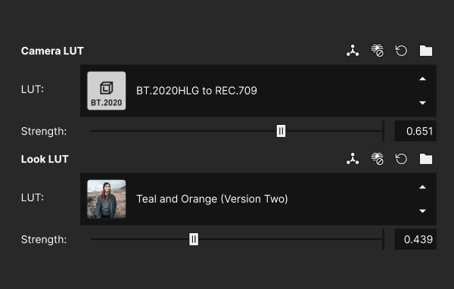This screenshot has width=454, height=289.
Task: Click the BT.2020 cube thumbnail
Action: [x=107, y=91]
